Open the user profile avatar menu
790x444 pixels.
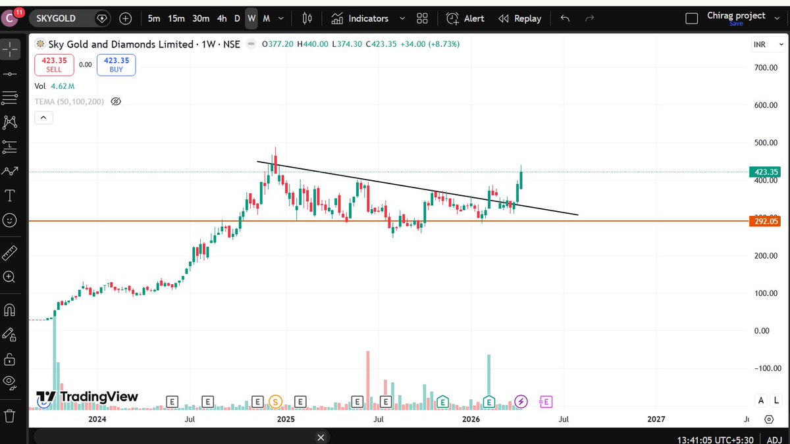tap(11, 18)
